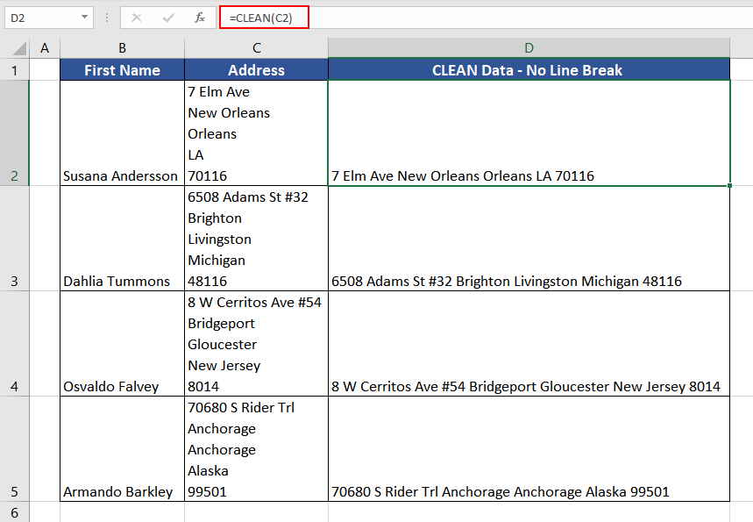Click the Select All corner triangle
The image size is (753, 522).
coord(15,49)
